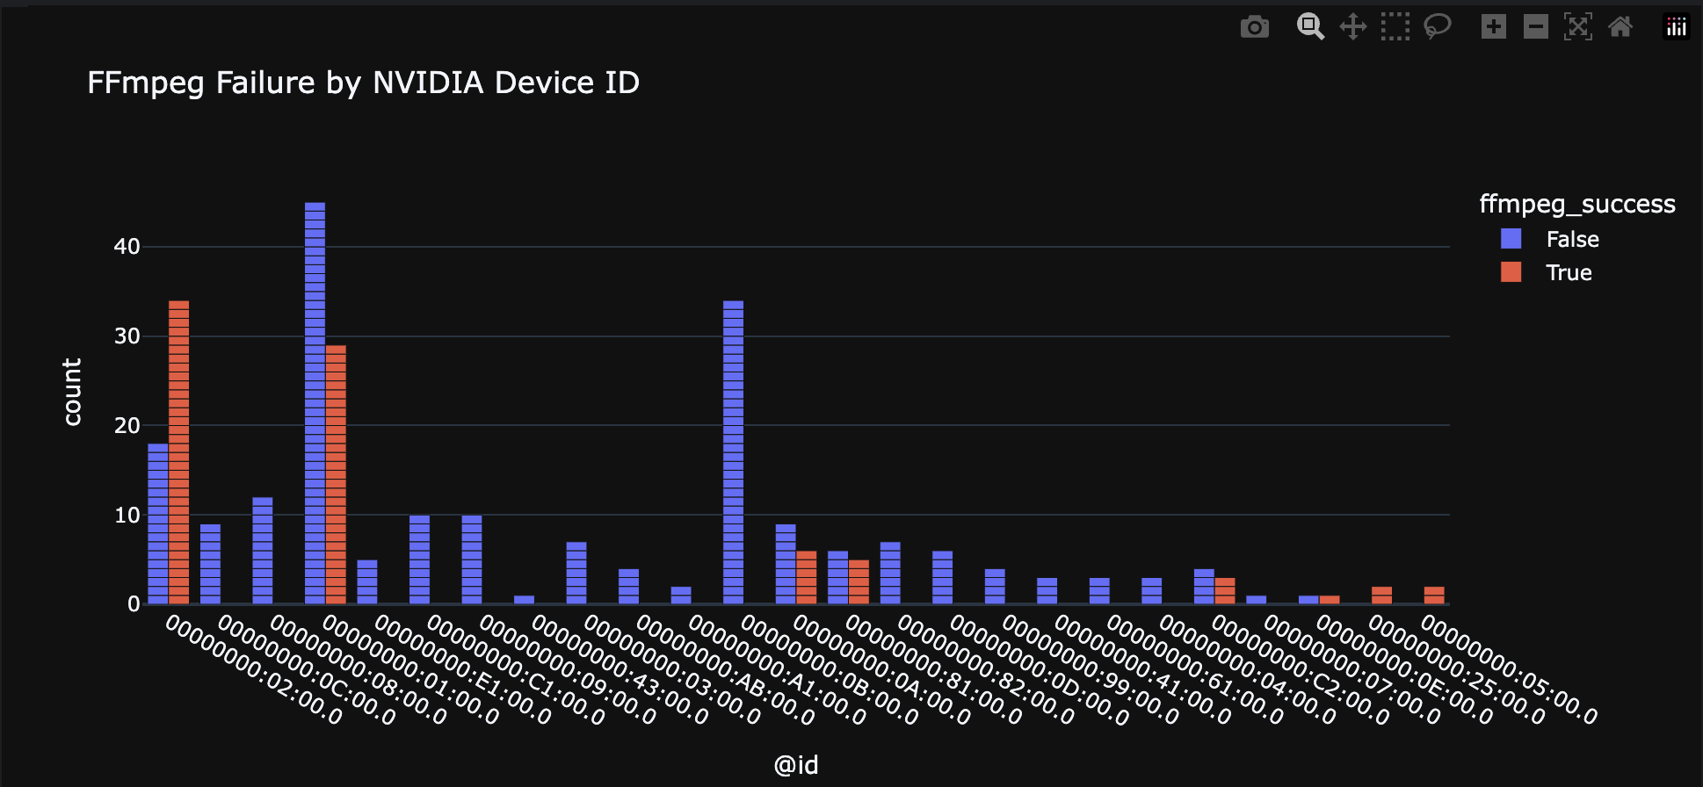Open the Plotly logo link in modebar
1703x787 pixels.
[1677, 27]
